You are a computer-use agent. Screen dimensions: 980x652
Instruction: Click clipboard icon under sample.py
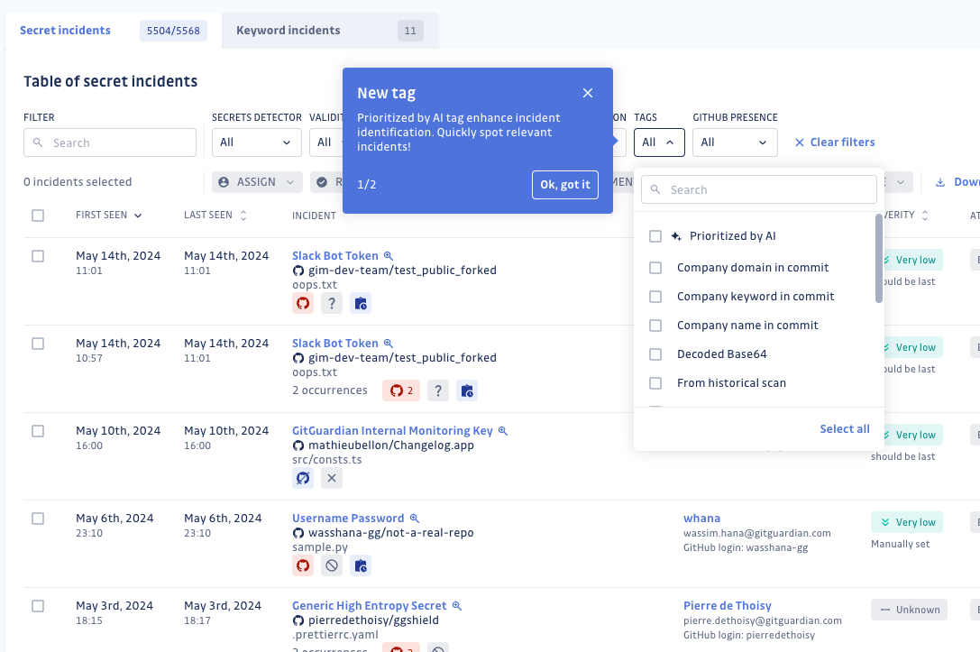[x=361, y=565]
